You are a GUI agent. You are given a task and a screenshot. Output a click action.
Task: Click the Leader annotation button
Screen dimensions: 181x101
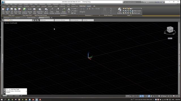coord(74,11)
